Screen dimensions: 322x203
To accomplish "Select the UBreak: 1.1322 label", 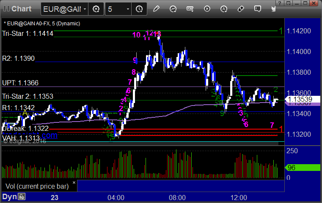I will click(25, 128).
